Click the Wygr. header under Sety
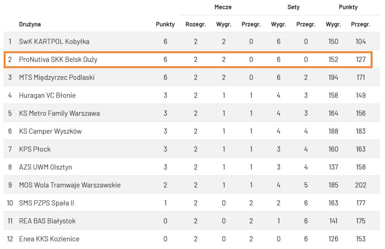Image resolution: width=385 pixels, height=249 pixels. pos(279,24)
